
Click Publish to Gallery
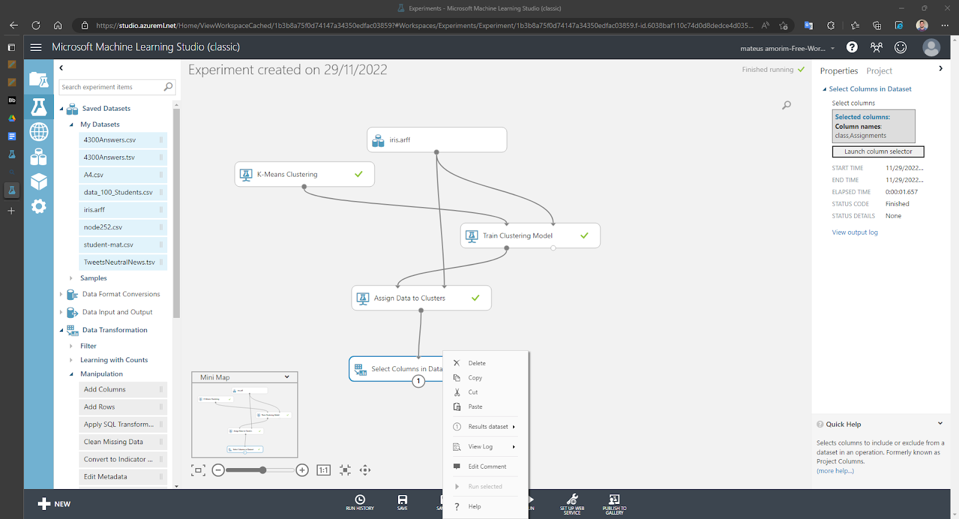614,504
